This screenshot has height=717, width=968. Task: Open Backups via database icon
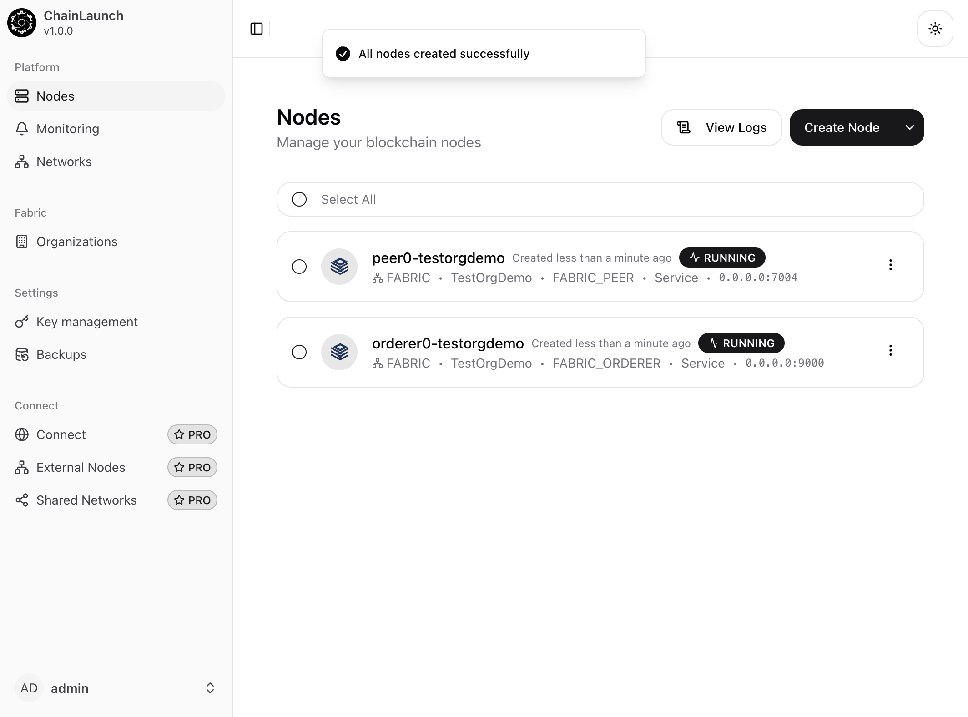pyautogui.click(x=22, y=354)
